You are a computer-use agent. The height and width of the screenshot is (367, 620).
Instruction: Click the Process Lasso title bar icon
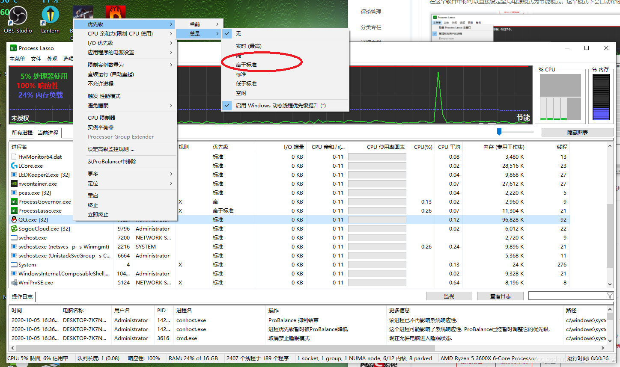[13, 48]
